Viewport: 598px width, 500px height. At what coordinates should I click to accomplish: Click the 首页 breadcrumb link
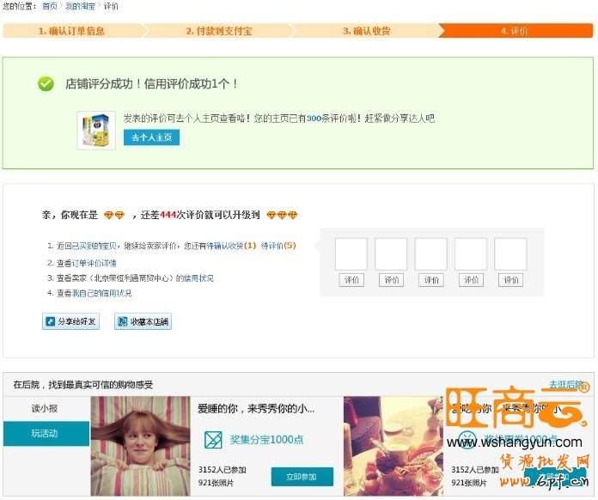pyautogui.click(x=50, y=6)
